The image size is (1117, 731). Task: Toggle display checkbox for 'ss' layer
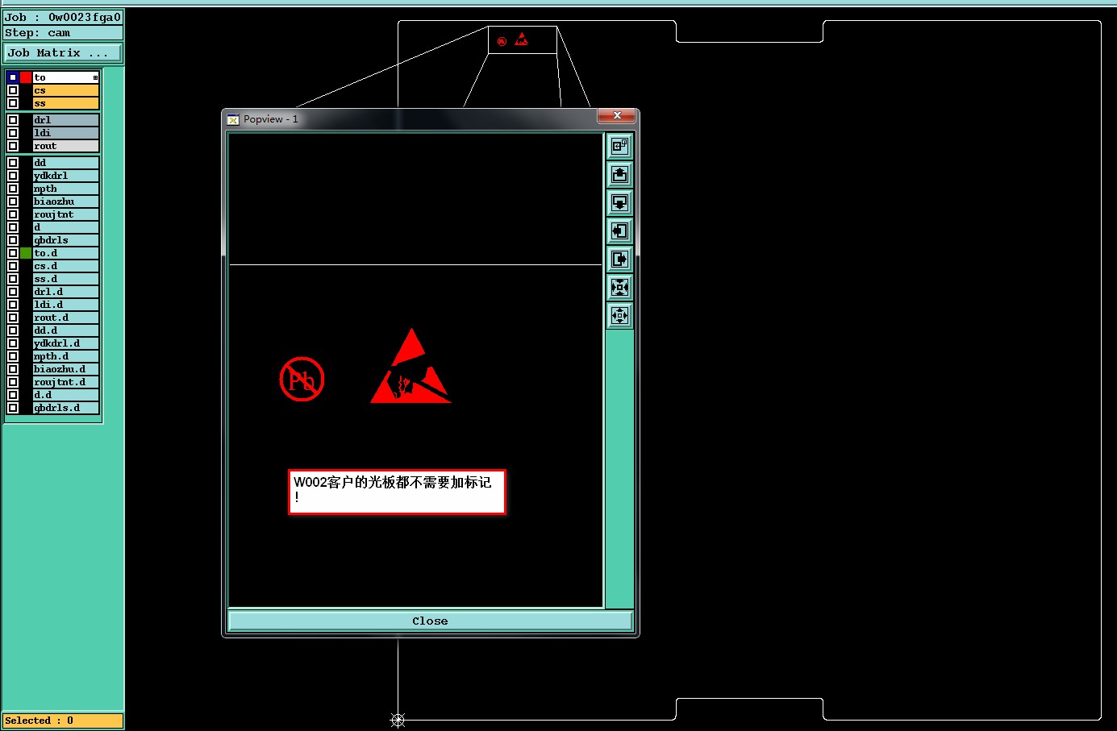coord(13,103)
